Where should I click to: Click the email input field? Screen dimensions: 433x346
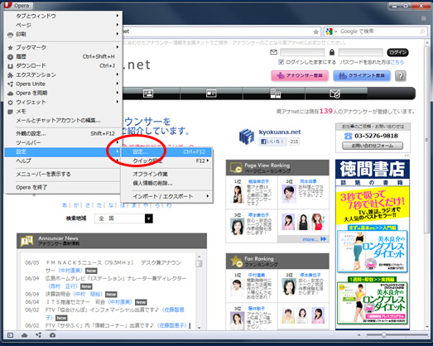302,52
